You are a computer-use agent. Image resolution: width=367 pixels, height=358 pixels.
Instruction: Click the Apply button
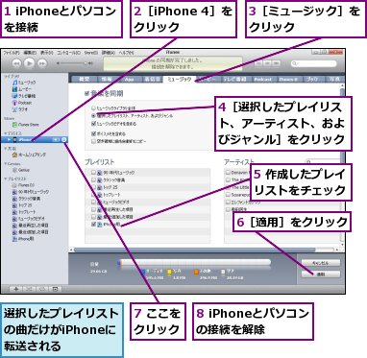321,274
